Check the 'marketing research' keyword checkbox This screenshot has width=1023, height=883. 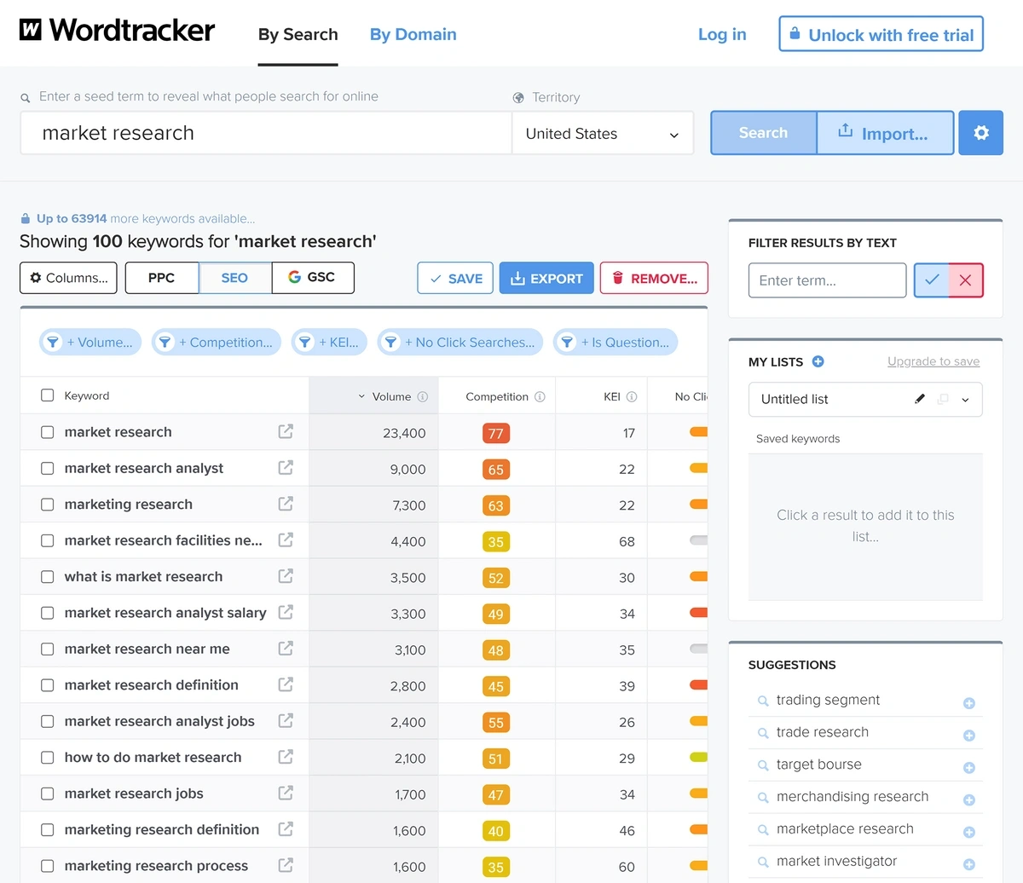pos(48,505)
